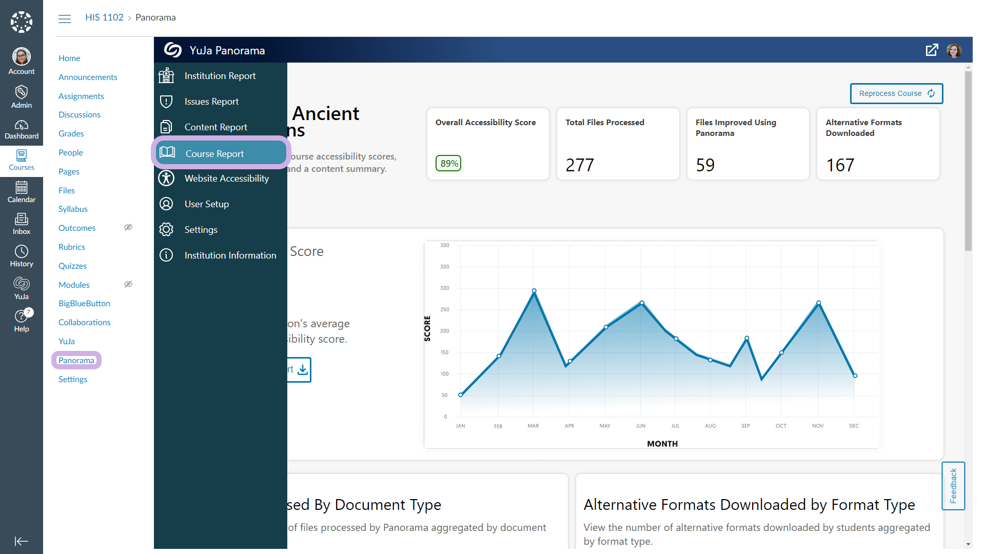Click the Institution Report building icon
985x554 pixels.
(166, 75)
